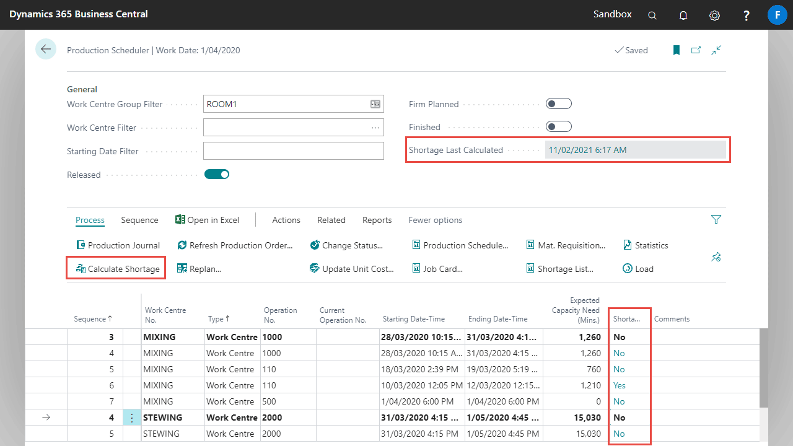Viewport: 793px width, 446px height.
Task: Turn off the Released switch
Action: pos(217,175)
